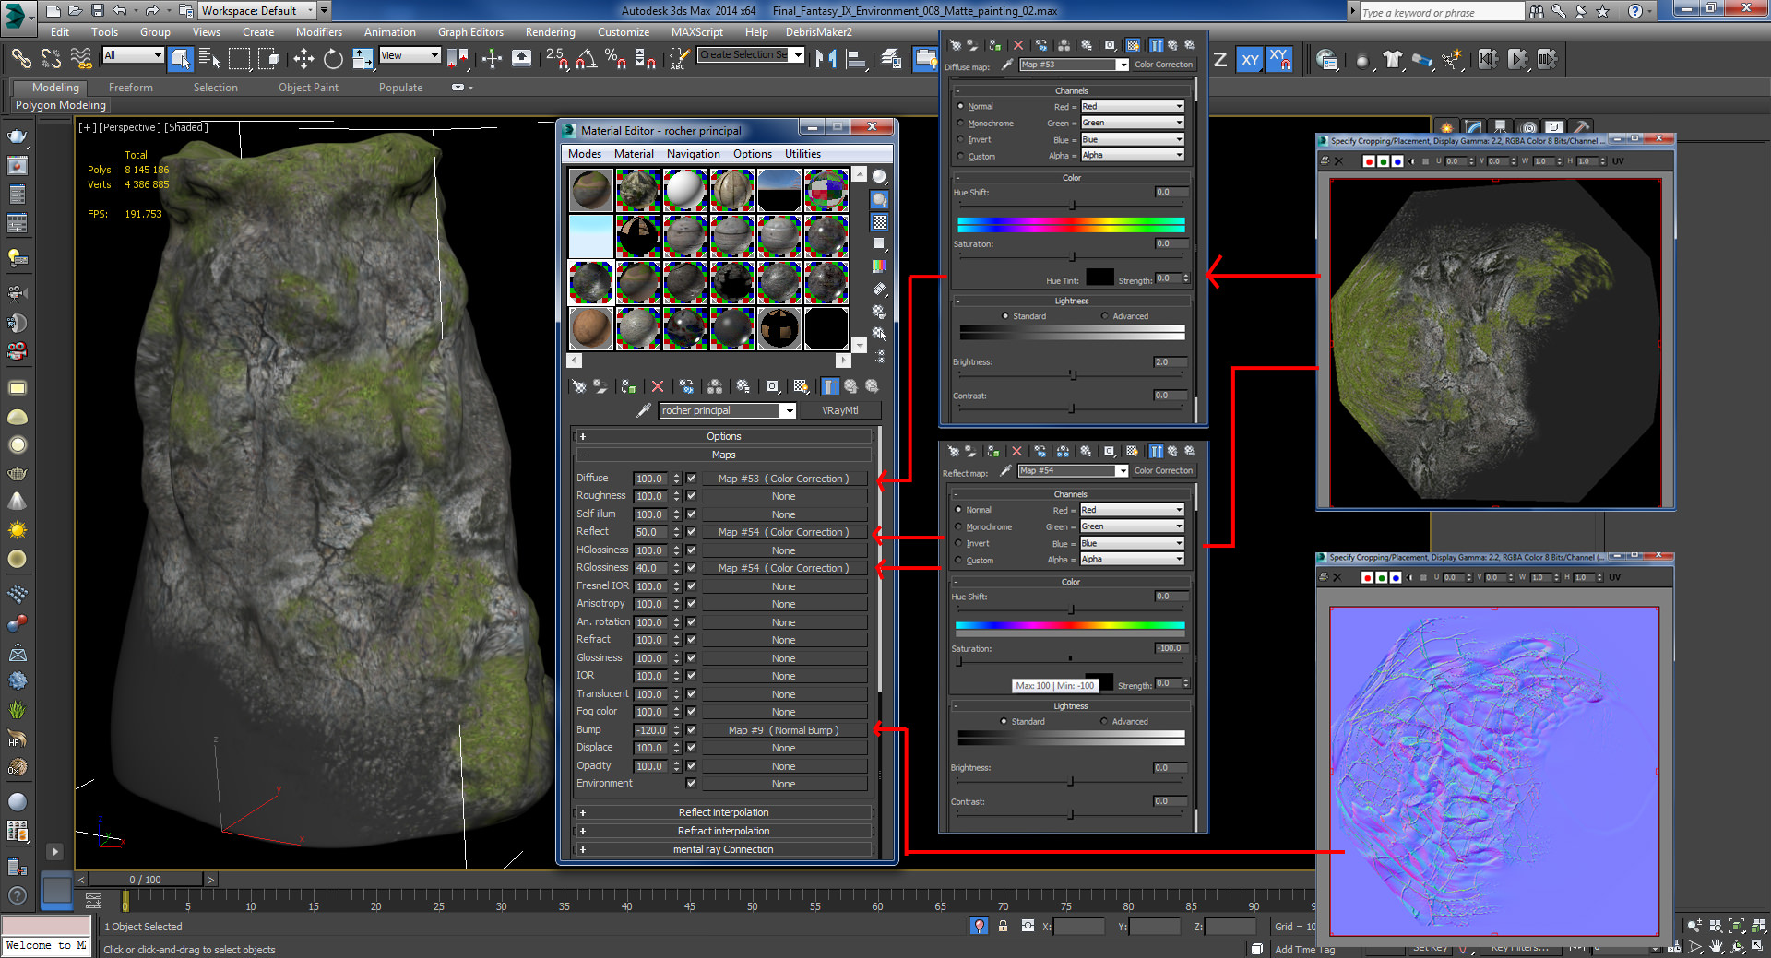The image size is (1771, 958).
Task: Click eyedropper beside Map #53 name
Action: [x=1006, y=65]
